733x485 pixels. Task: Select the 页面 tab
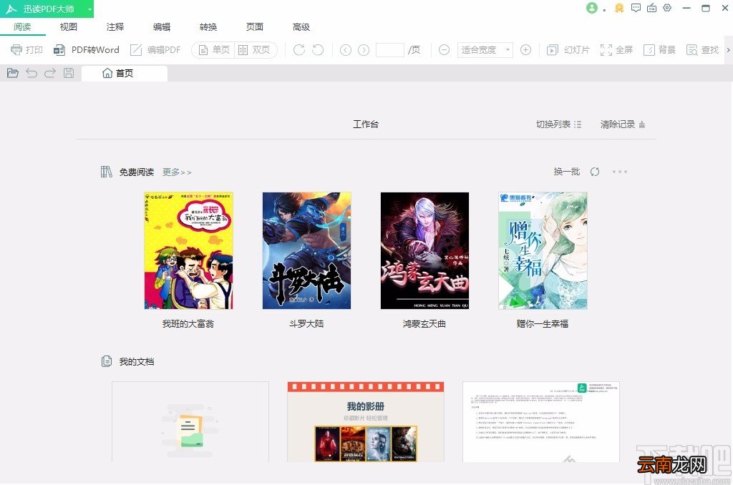coord(255,27)
